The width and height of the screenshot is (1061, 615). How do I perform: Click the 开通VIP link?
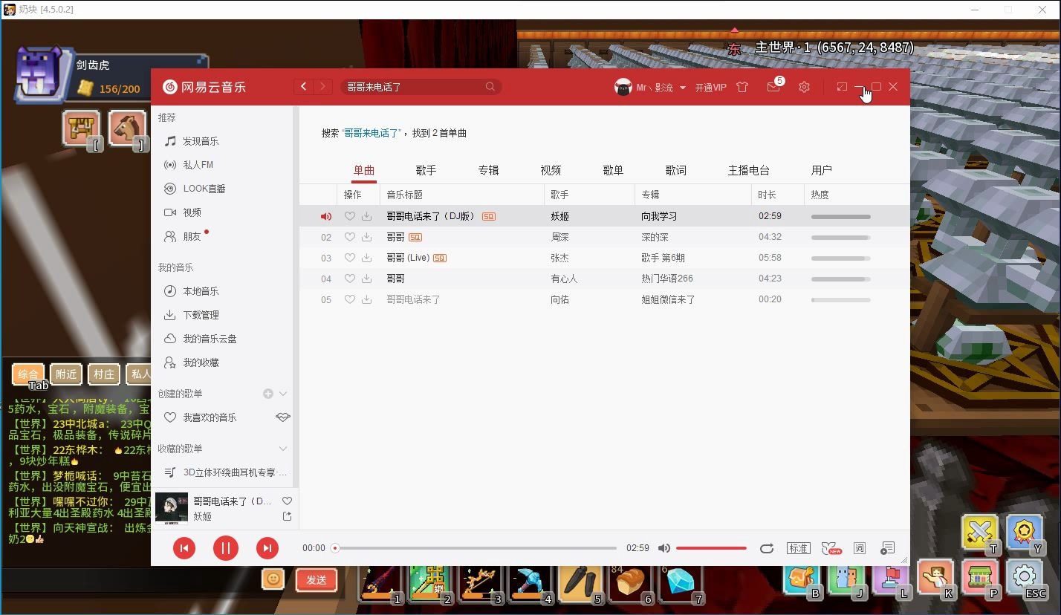(x=710, y=88)
